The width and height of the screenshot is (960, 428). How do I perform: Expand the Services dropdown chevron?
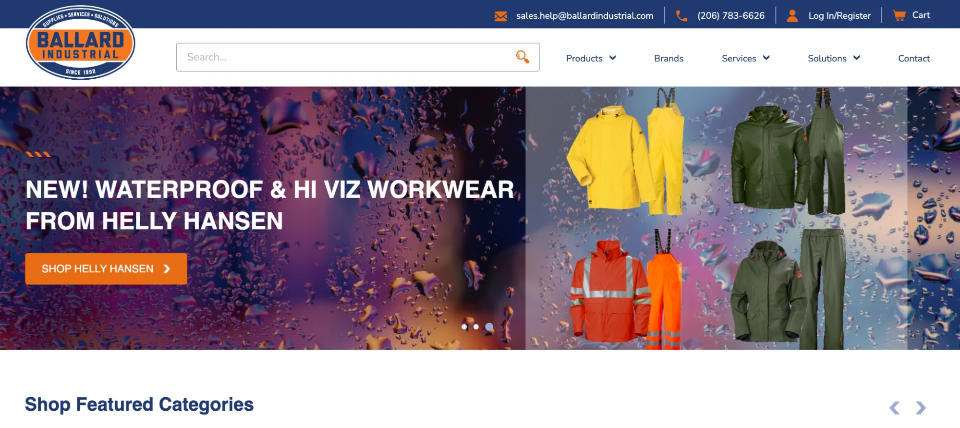pyautogui.click(x=766, y=58)
